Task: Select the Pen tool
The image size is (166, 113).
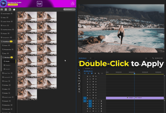Action: click(x=79, y=84)
